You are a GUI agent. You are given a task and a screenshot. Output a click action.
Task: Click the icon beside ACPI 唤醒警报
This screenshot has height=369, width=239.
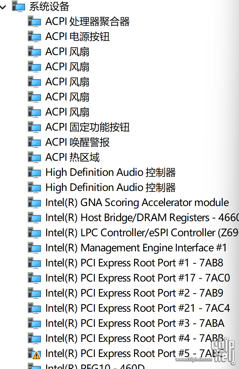coord(35,142)
